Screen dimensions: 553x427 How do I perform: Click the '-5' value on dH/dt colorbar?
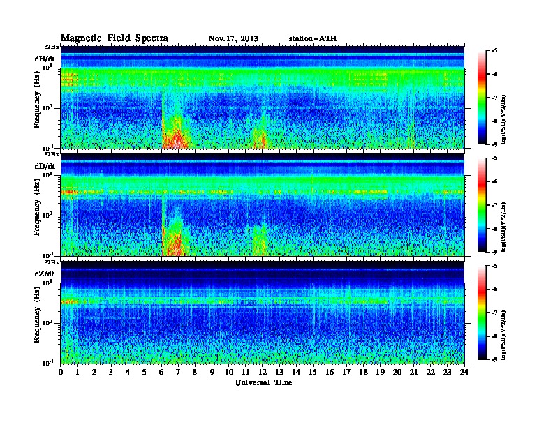(494, 51)
